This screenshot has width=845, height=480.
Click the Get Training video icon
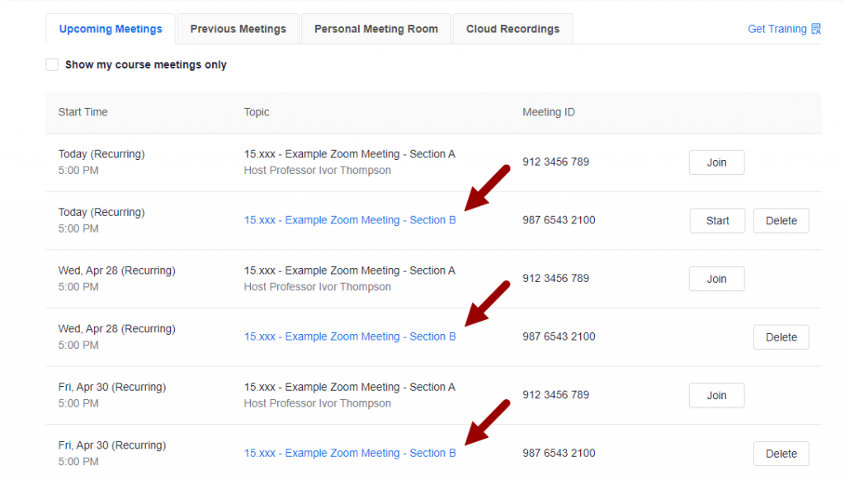pyautogui.click(x=815, y=28)
